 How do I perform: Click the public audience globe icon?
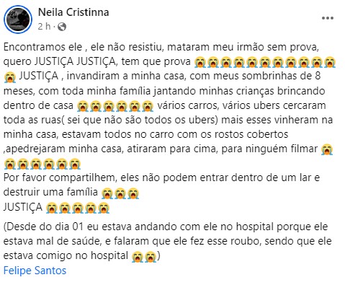pos(62,27)
